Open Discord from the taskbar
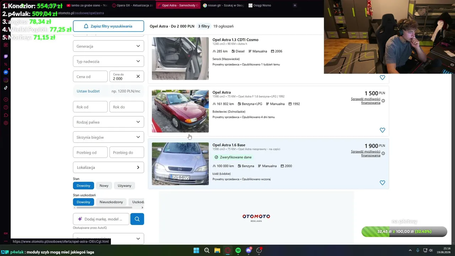 [249, 251]
